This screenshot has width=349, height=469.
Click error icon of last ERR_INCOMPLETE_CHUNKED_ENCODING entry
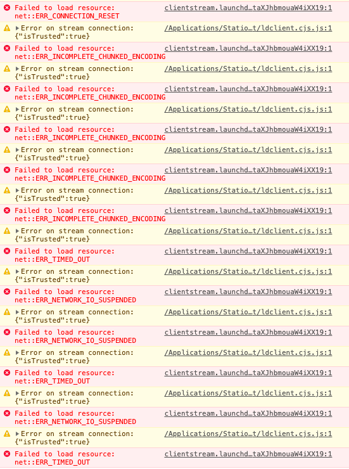pos(7,210)
